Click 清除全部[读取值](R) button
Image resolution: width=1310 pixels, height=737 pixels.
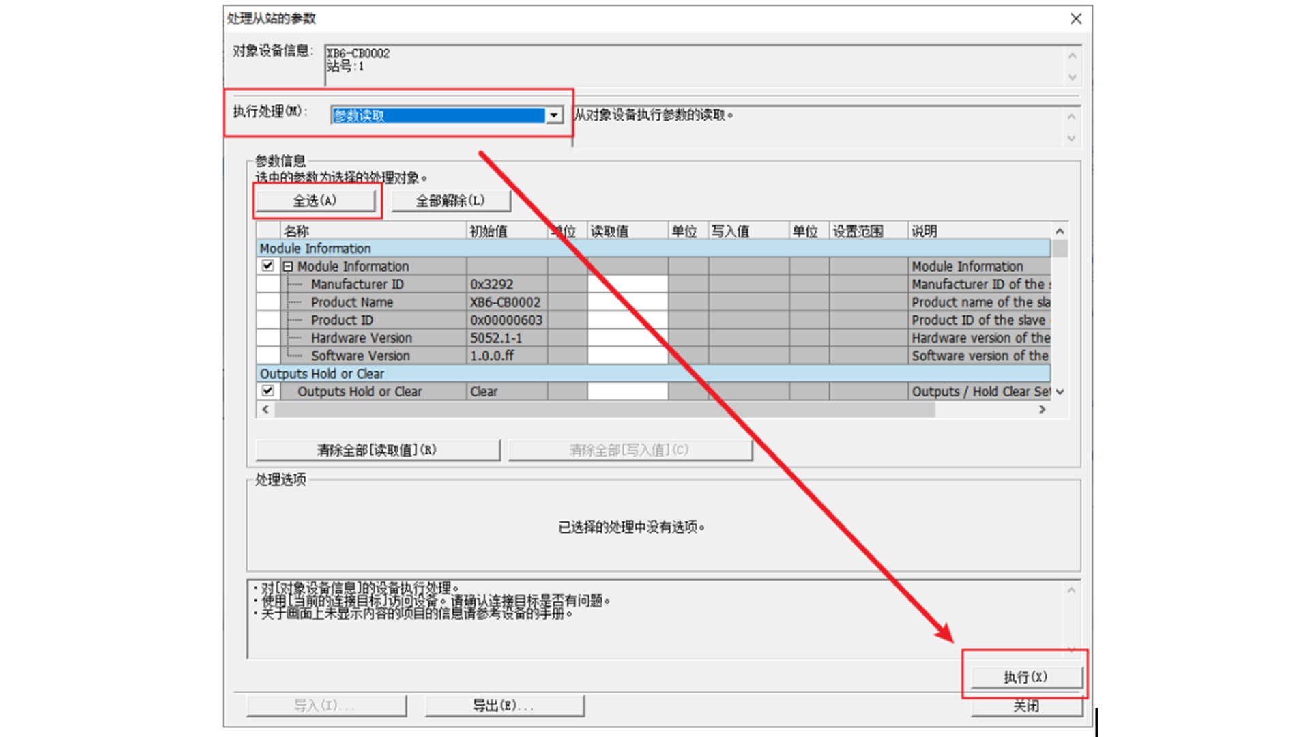click(377, 450)
